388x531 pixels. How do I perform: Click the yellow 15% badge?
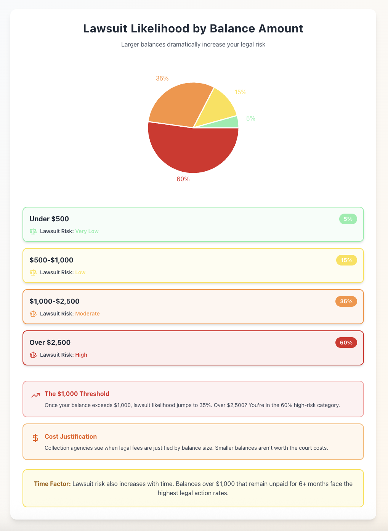pos(346,261)
